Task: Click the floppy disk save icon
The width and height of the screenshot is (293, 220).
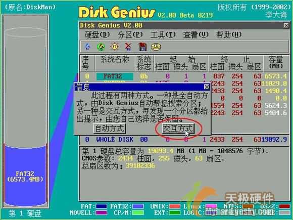Action: (x=142, y=47)
